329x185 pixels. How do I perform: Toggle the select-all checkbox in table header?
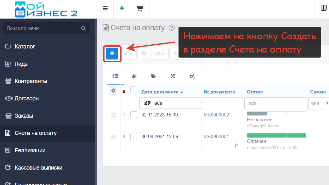pos(134,90)
